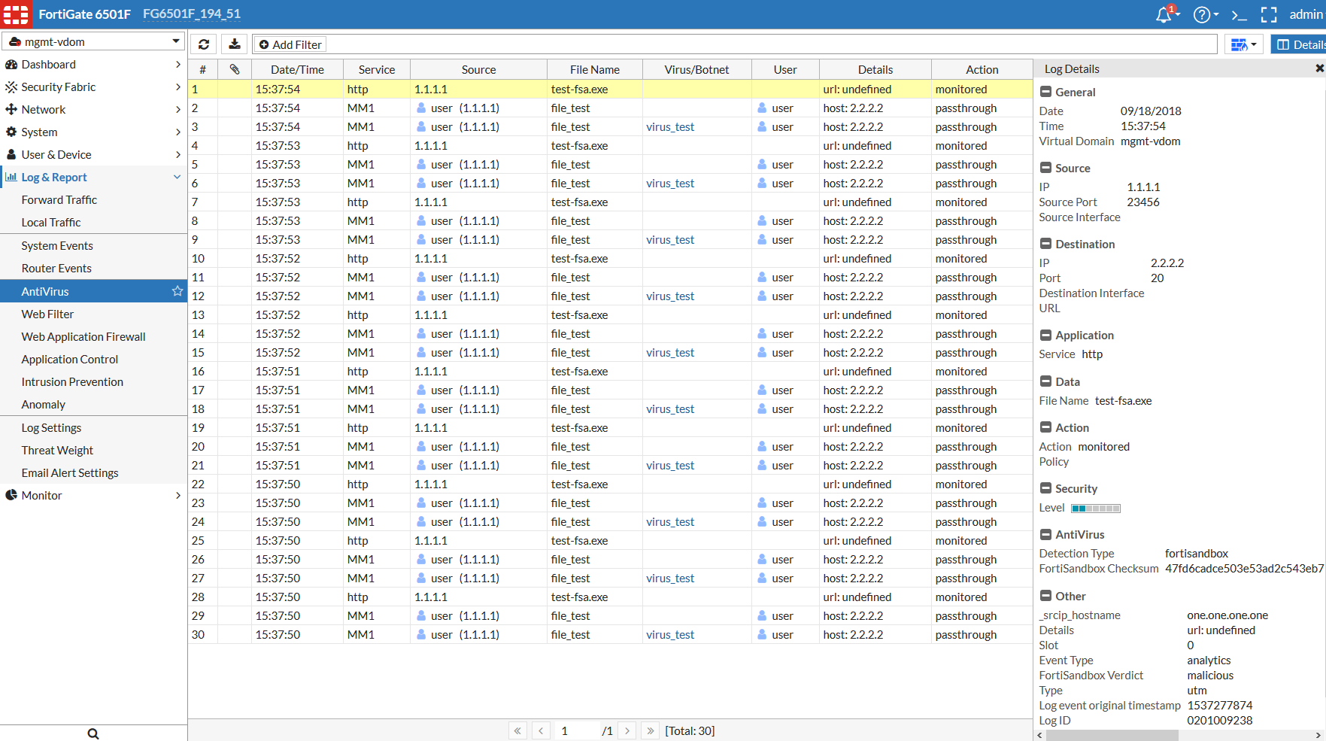Click user icon in row 5 User column
The image size is (1326, 741).
(x=762, y=165)
